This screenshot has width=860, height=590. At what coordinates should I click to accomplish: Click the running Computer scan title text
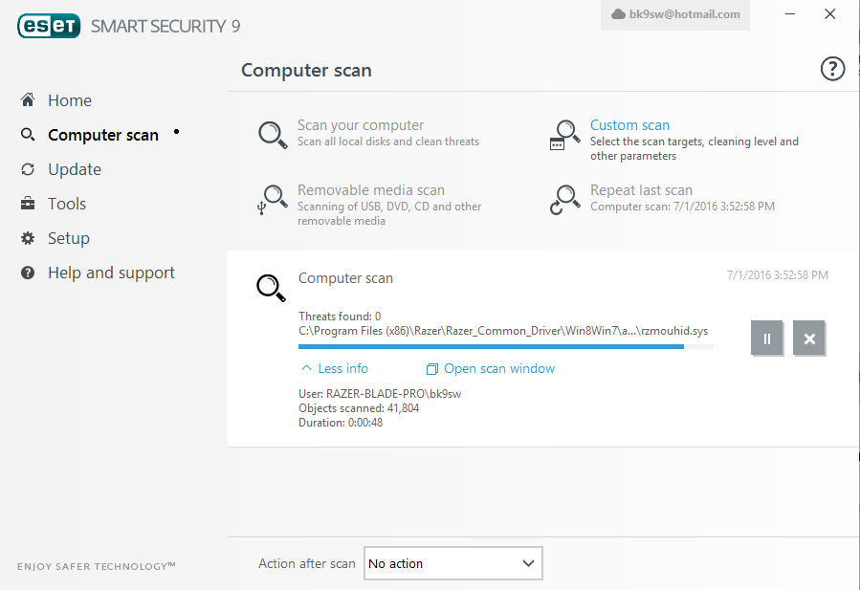(345, 278)
